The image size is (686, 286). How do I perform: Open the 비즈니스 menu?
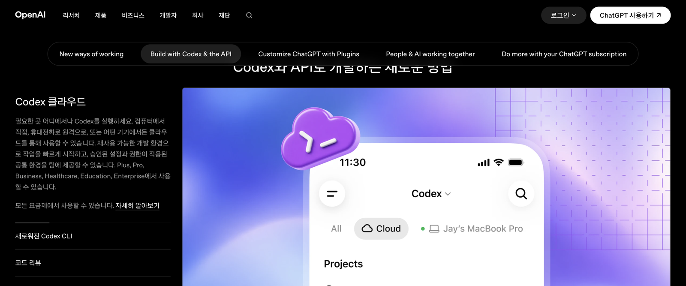pos(133,15)
